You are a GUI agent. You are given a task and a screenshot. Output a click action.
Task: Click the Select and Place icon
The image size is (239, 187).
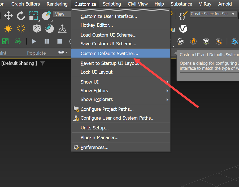[46, 16]
